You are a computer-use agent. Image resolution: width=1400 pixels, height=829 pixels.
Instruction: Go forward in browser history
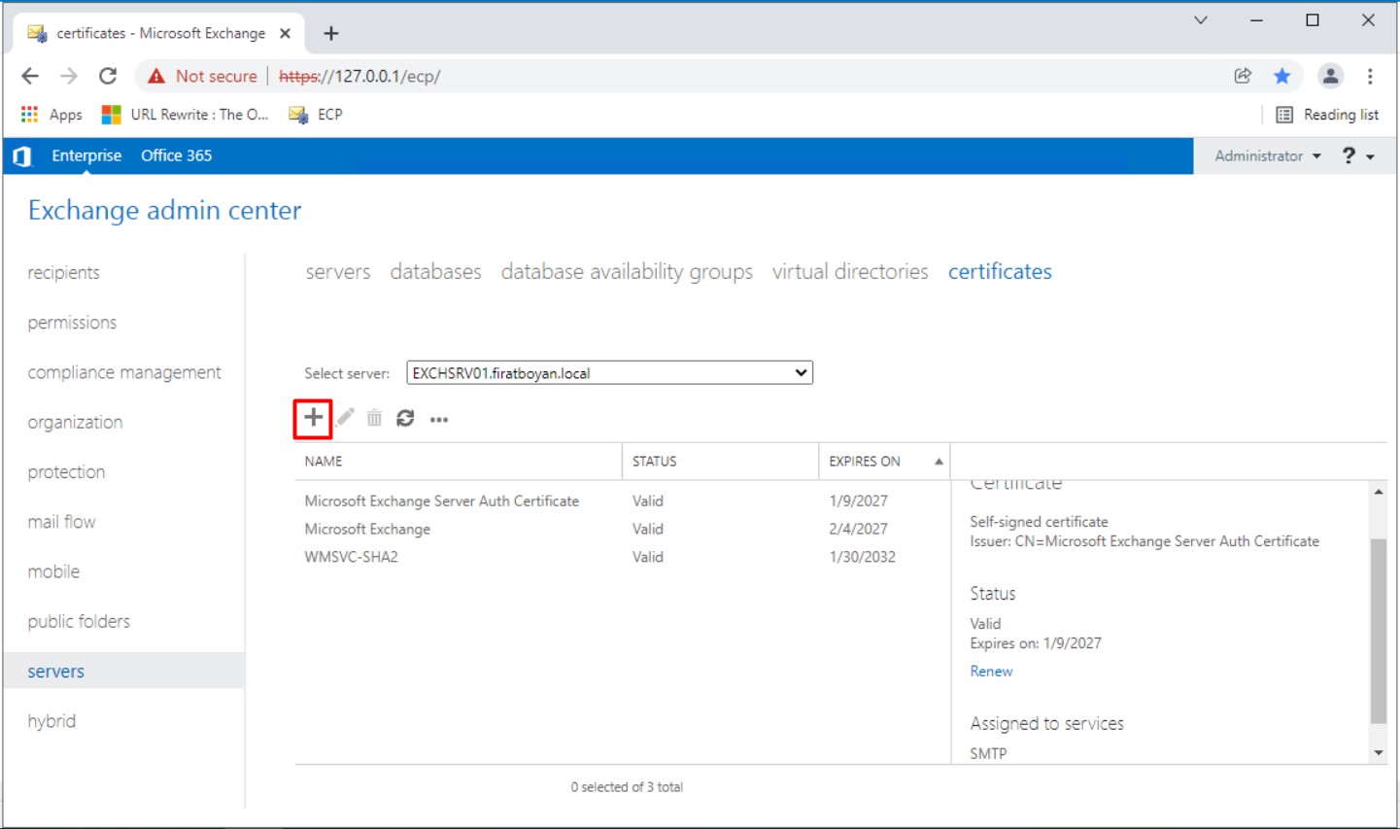(69, 76)
